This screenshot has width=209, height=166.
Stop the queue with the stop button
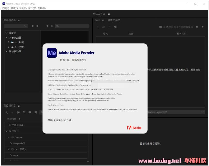(x=197, y=27)
